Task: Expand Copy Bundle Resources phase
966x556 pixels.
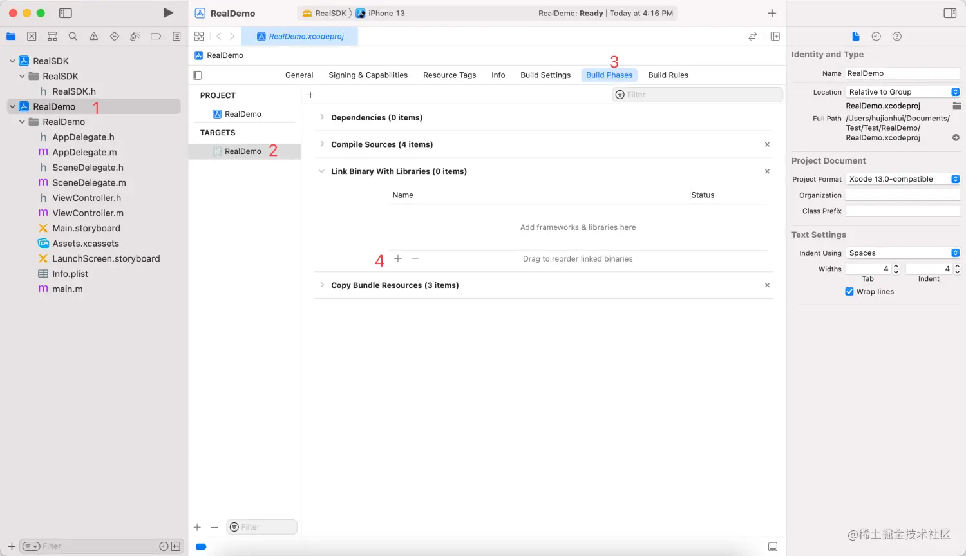Action: coord(321,285)
